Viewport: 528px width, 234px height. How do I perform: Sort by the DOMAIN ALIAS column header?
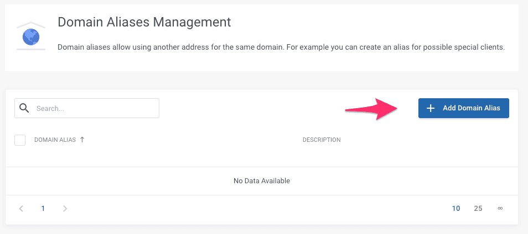point(55,140)
